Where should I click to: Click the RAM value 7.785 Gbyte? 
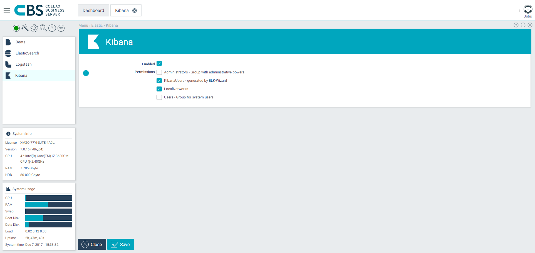pyautogui.click(x=29, y=168)
